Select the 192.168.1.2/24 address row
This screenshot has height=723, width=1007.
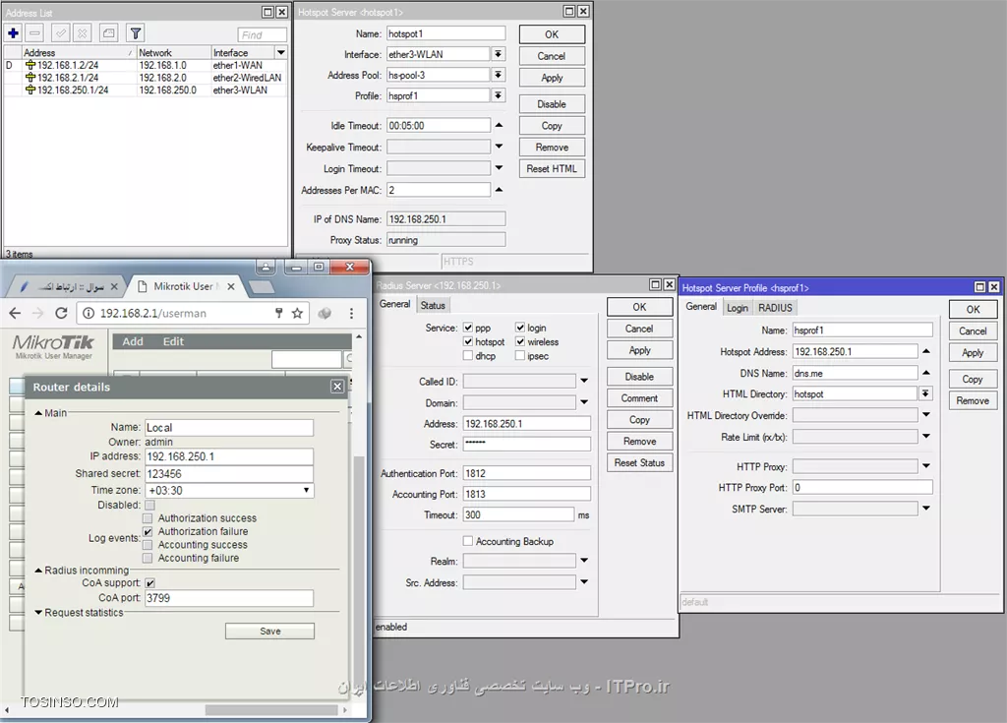coord(146,65)
